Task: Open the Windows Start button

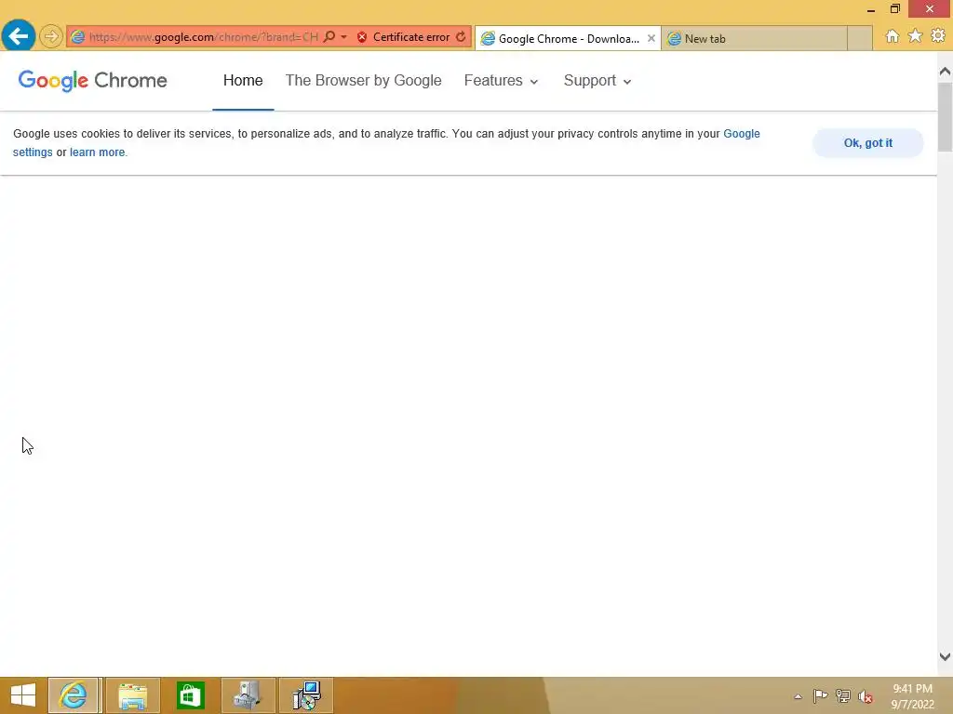Action: [23, 695]
